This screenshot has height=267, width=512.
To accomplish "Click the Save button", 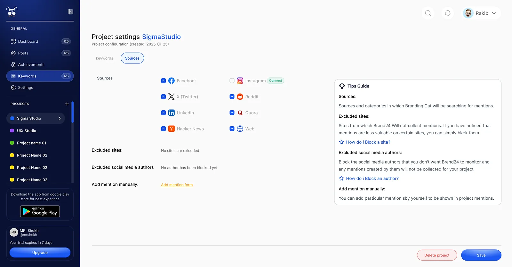I will click(x=481, y=255).
